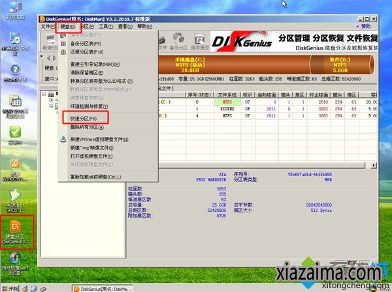The width and height of the screenshot is (392, 292).
Task: Open the WIN7 2008 installer desktop icon
Action: point(15,108)
